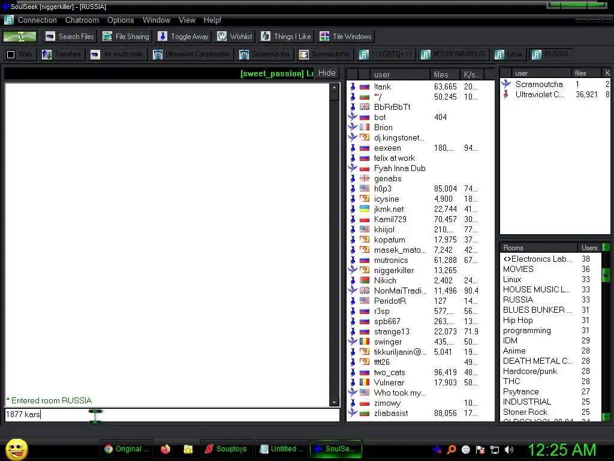Click the Transfers tab icon
Viewport: 614px width, 461px height.
point(47,54)
